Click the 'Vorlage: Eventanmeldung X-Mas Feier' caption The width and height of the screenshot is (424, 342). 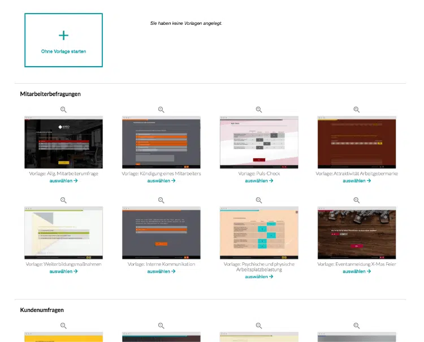[357, 264]
